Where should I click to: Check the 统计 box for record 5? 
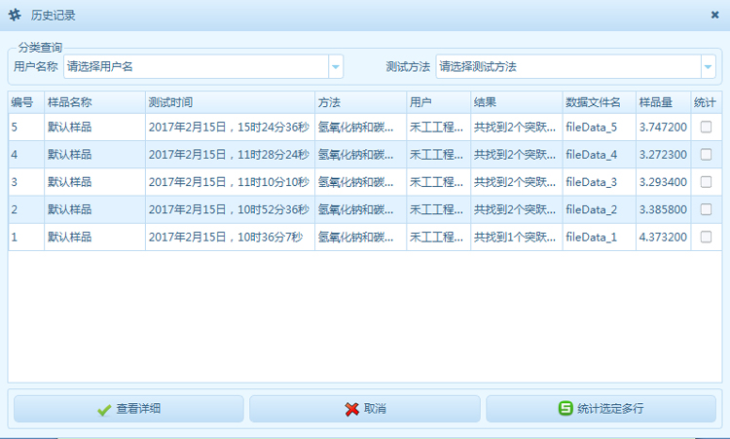pos(706,127)
